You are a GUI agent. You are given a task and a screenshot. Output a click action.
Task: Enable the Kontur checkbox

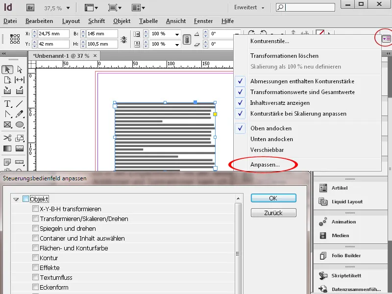[x=35, y=258]
